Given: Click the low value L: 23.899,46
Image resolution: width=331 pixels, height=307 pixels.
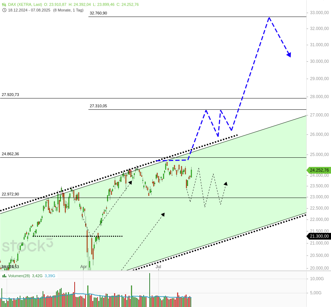Looking at the screenshot, I should [x=104, y=5].
